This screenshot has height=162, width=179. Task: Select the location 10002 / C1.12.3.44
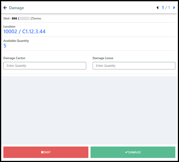pyautogui.click(x=24, y=31)
